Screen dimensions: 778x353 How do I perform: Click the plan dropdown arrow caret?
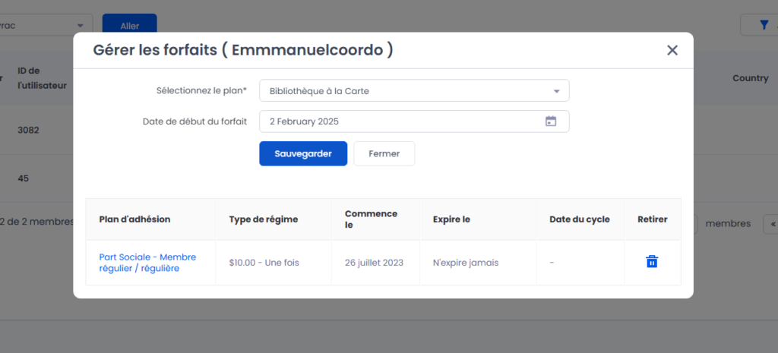(x=556, y=91)
